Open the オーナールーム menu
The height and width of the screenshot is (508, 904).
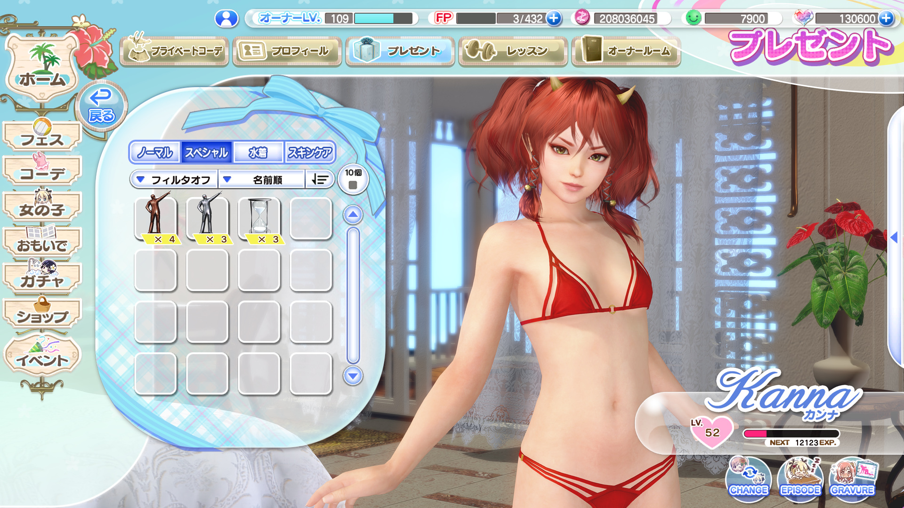point(626,51)
